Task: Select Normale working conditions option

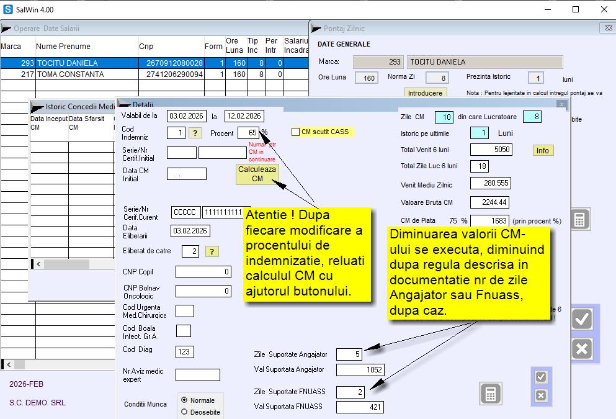Action: click(x=184, y=400)
